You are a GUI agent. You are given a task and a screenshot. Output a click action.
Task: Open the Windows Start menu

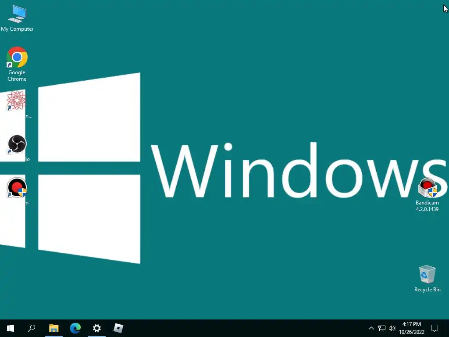[x=11, y=328]
